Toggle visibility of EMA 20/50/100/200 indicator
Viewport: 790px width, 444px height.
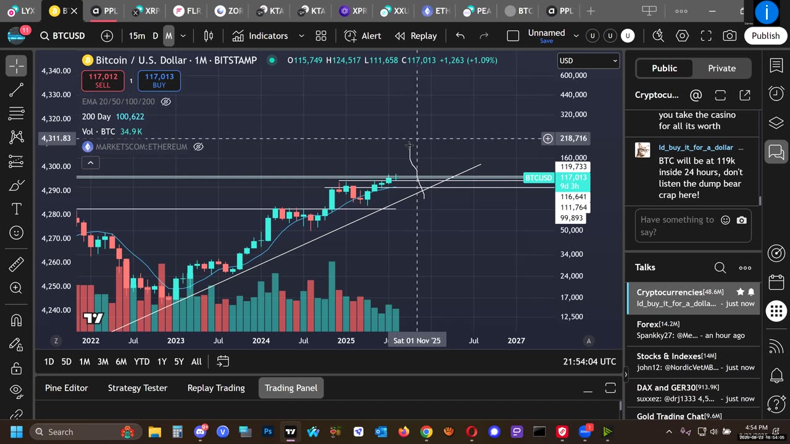(166, 101)
